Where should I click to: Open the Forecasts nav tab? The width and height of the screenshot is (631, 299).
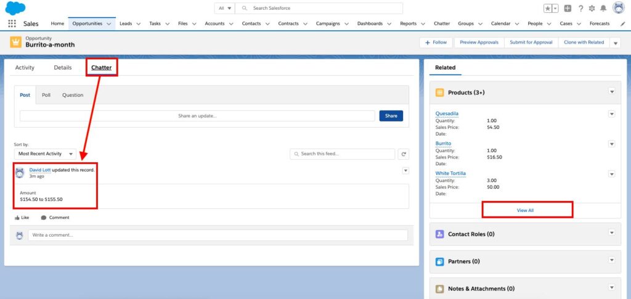600,24
